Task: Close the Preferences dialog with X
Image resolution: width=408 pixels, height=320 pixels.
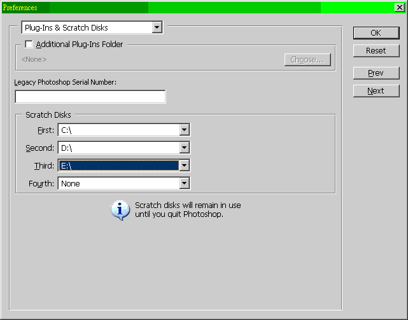Action: (398, 8)
